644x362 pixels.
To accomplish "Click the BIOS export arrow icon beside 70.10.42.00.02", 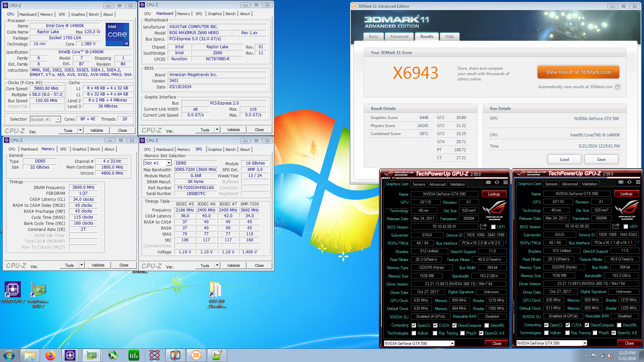I will (616, 226).
